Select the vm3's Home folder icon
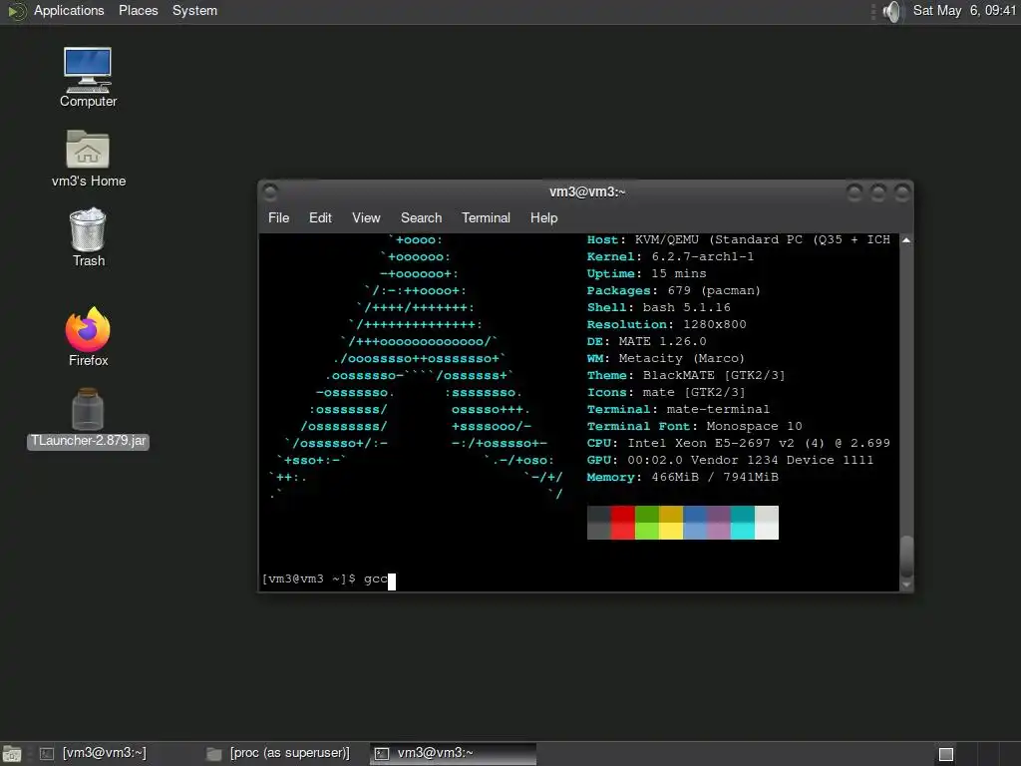The height and width of the screenshot is (766, 1021). pyautogui.click(x=88, y=159)
